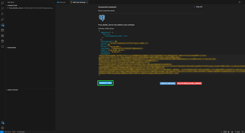Open the Run and Debug view
The width and height of the screenshot is (245, 133).
2,19
